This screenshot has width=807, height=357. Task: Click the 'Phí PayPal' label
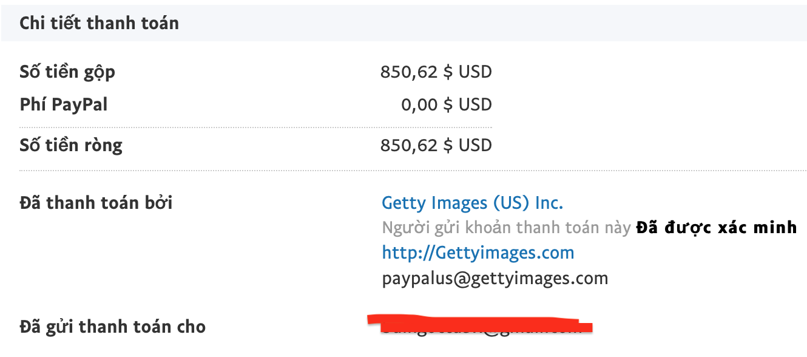pyautogui.click(x=64, y=104)
